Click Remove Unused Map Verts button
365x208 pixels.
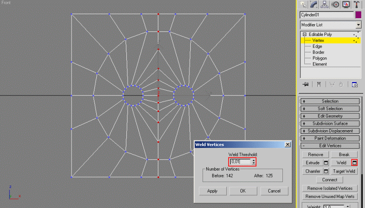(330, 197)
